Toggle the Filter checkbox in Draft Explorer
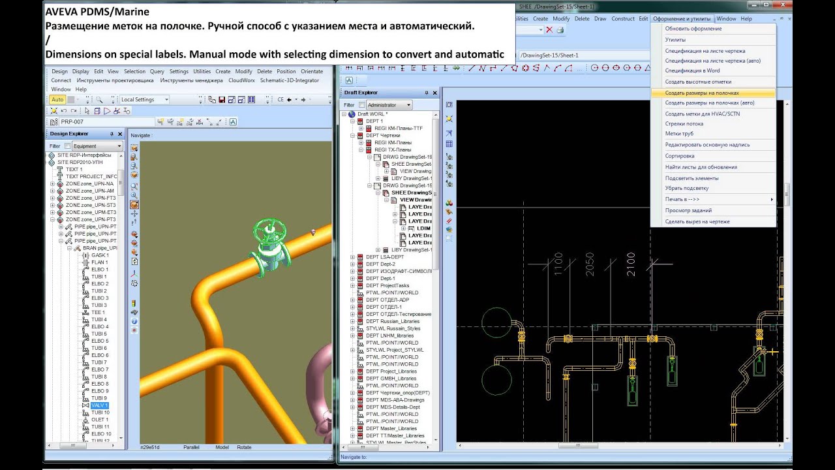The width and height of the screenshot is (835, 470). 361,105
